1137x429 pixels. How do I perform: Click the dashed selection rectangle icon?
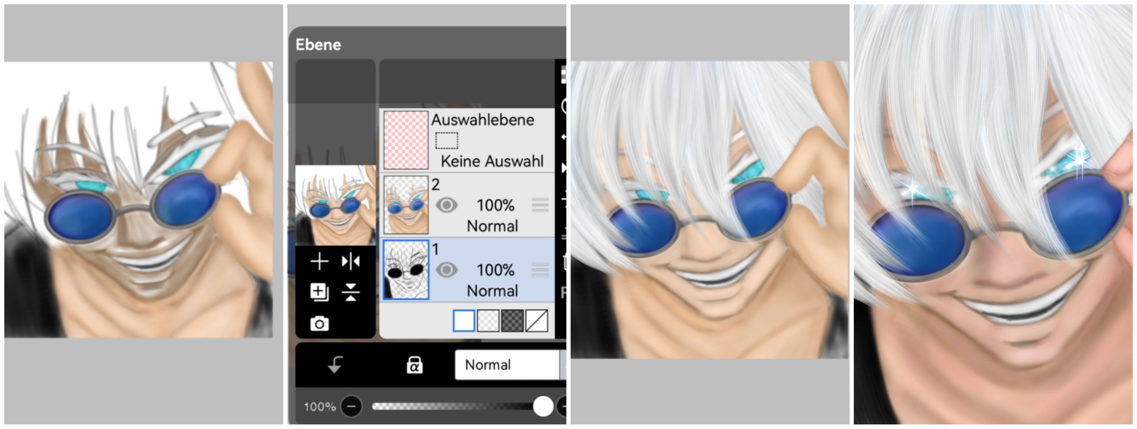pyautogui.click(x=447, y=141)
